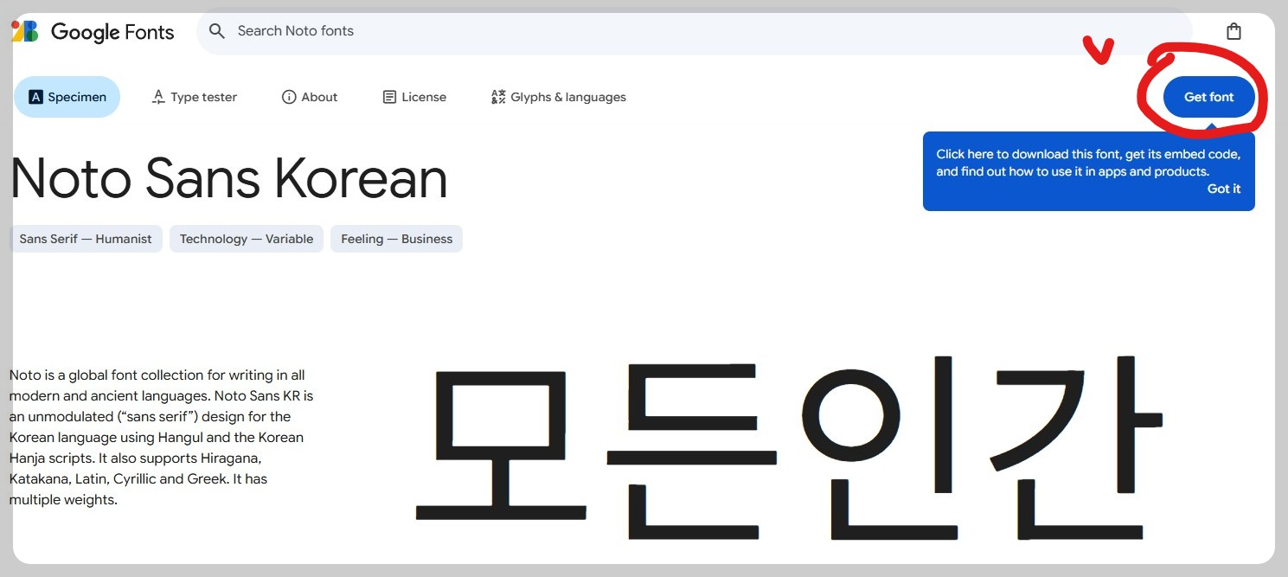Image resolution: width=1288 pixels, height=577 pixels.
Task: Click the Google Fonts logo icon
Action: (24, 32)
